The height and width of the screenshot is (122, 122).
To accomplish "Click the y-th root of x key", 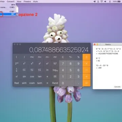I will coord(40,70).
